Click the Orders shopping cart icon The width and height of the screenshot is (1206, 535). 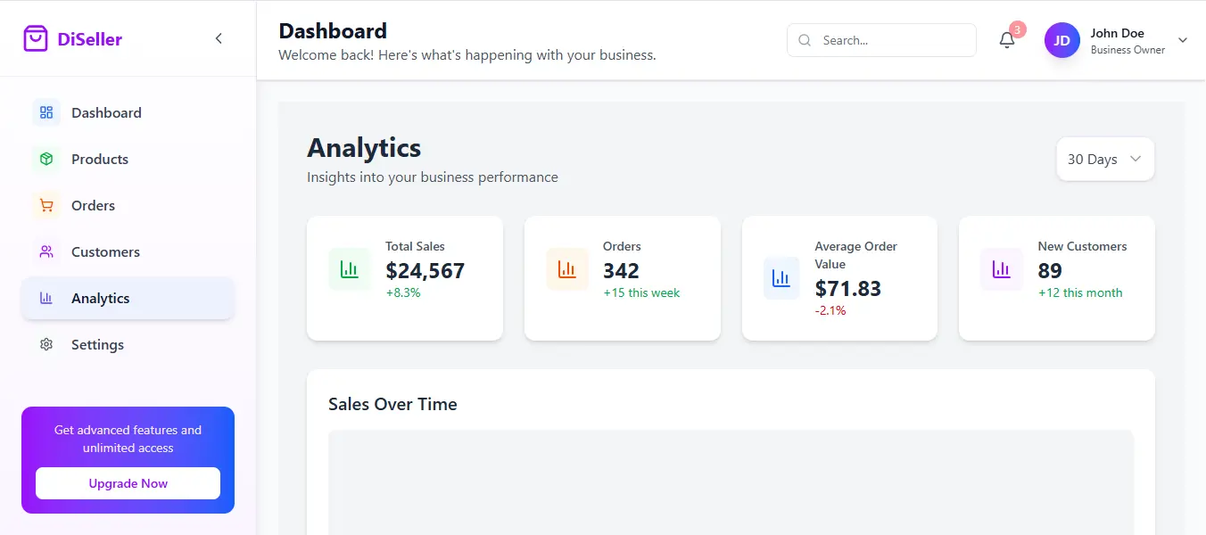coord(45,205)
